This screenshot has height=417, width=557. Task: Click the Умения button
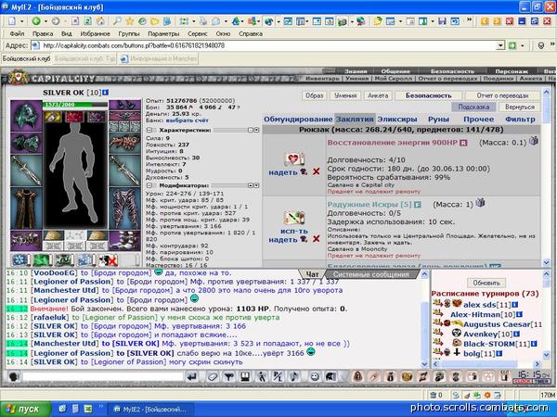(345, 95)
